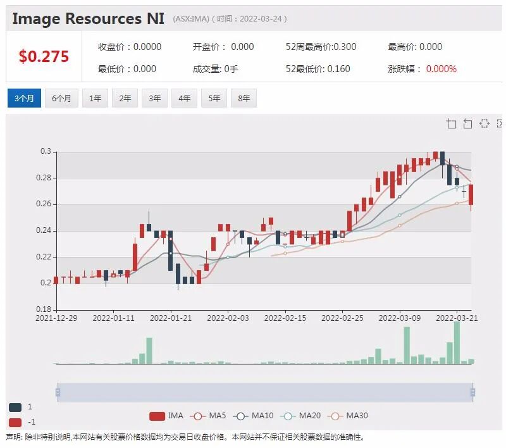The image size is (506, 448).
Task: Choose the 3年 range tab
Action: (x=154, y=98)
